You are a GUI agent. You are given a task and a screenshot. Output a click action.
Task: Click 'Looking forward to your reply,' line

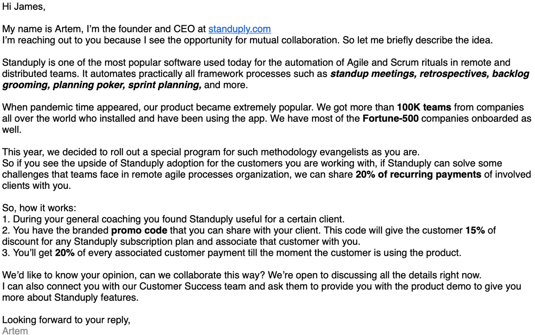(x=66, y=320)
